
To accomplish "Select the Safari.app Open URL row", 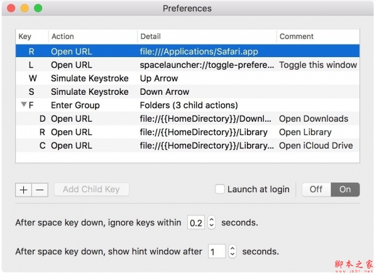I will 188,51.
